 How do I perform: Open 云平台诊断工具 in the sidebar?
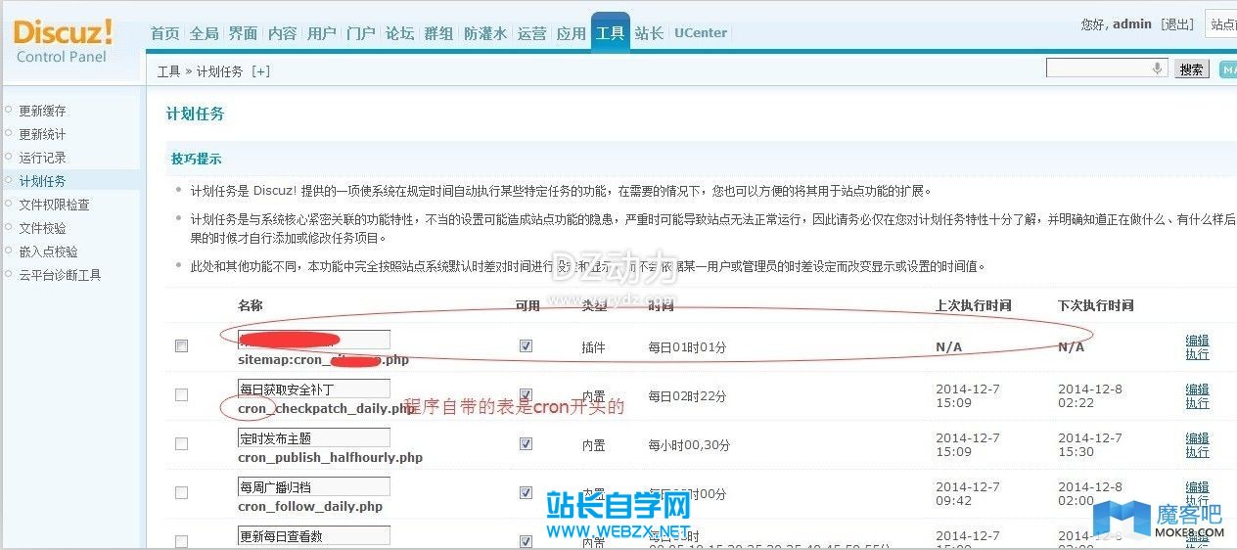coord(61,275)
